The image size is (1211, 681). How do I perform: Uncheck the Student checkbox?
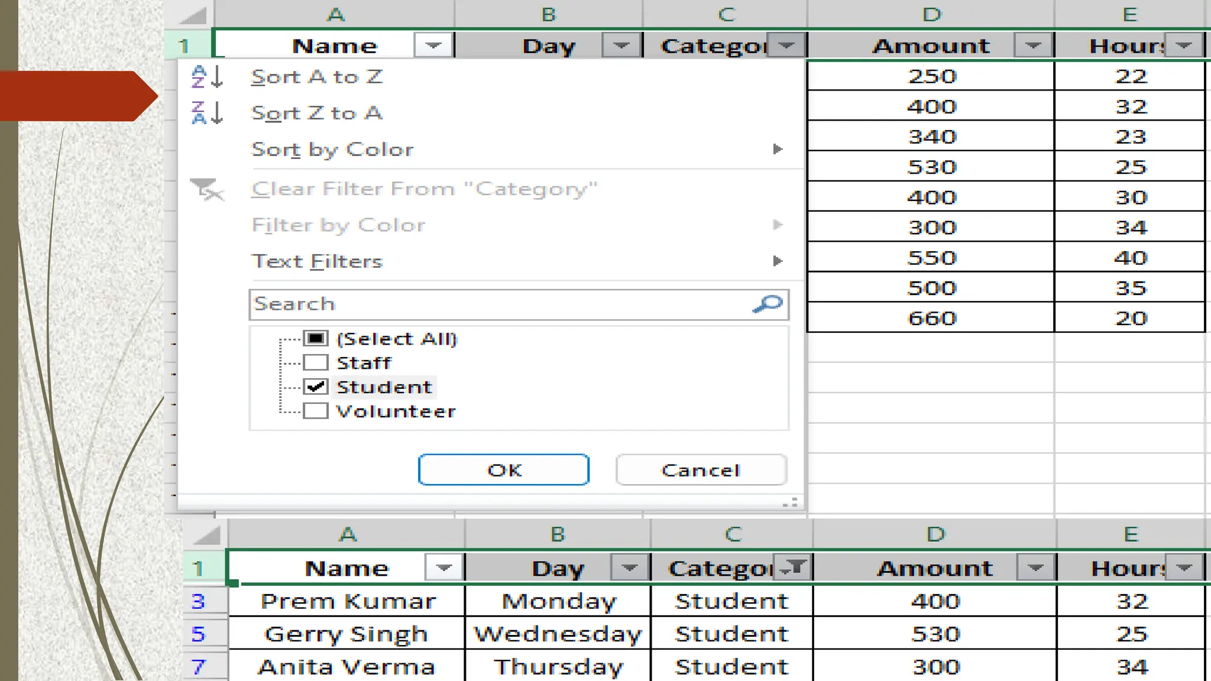tap(316, 387)
